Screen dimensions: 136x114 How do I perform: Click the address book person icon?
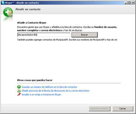[19, 91]
